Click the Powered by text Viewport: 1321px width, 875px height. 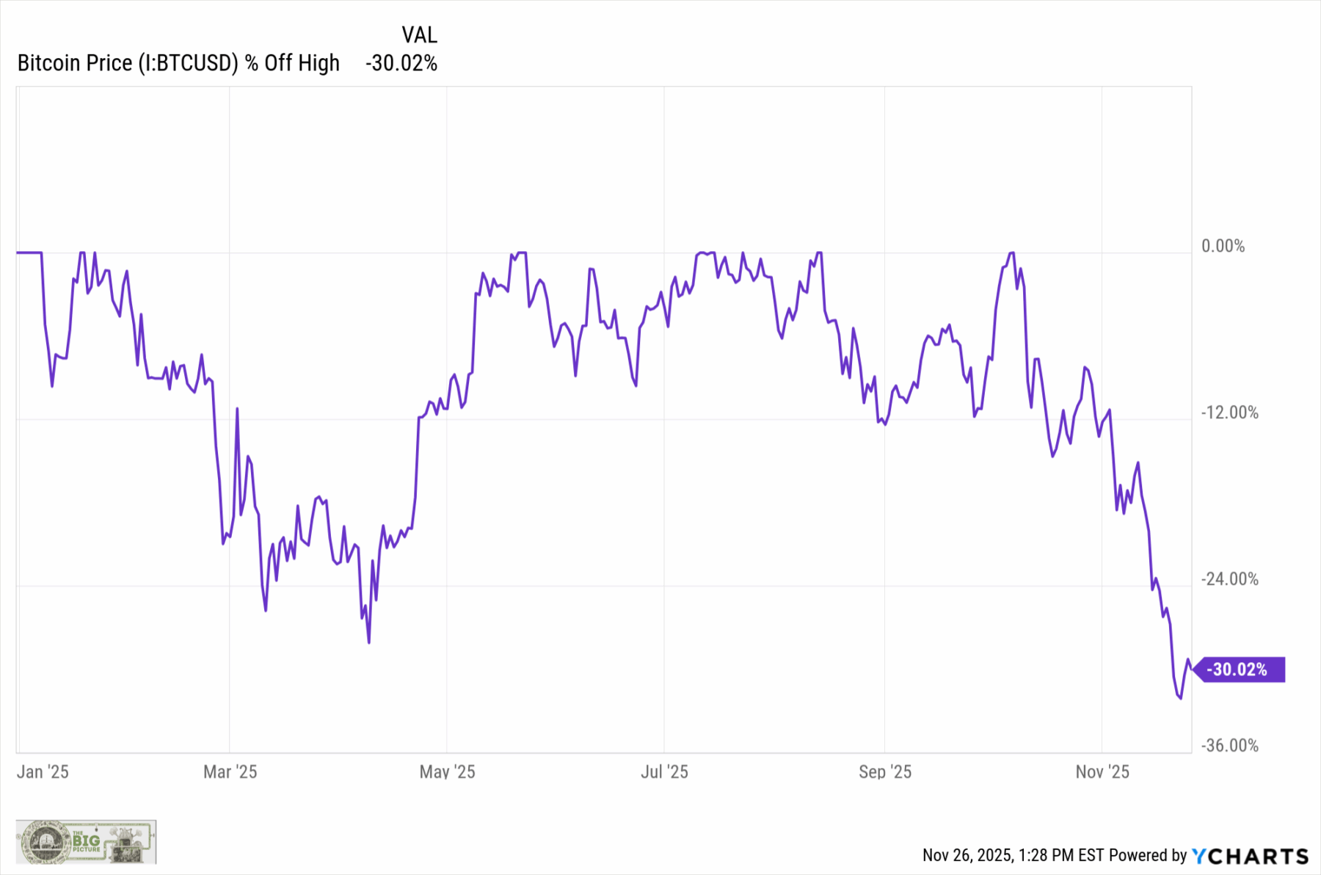click(1148, 855)
